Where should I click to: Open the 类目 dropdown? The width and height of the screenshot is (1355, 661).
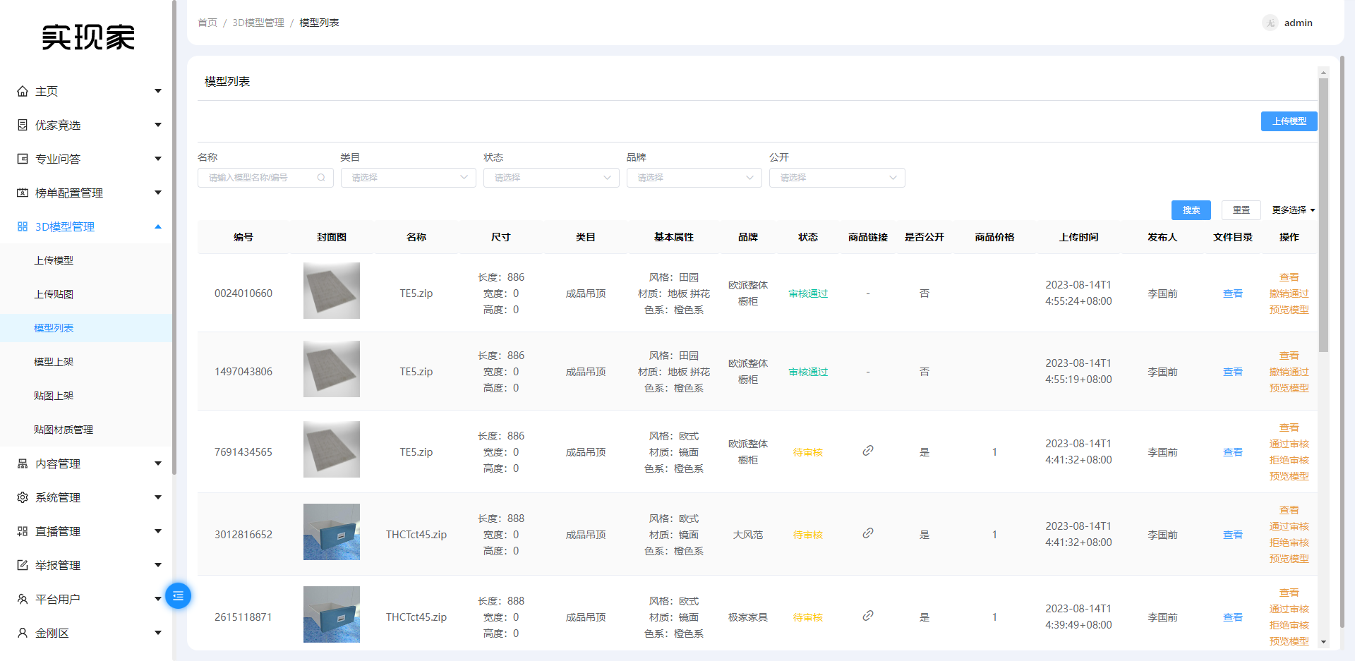click(x=409, y=178)
